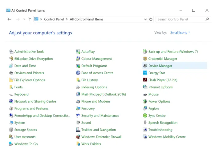Click the Network and Sharing Centre icon
The height and width of the screenshot is (150, 215).
tap(11, 101)
